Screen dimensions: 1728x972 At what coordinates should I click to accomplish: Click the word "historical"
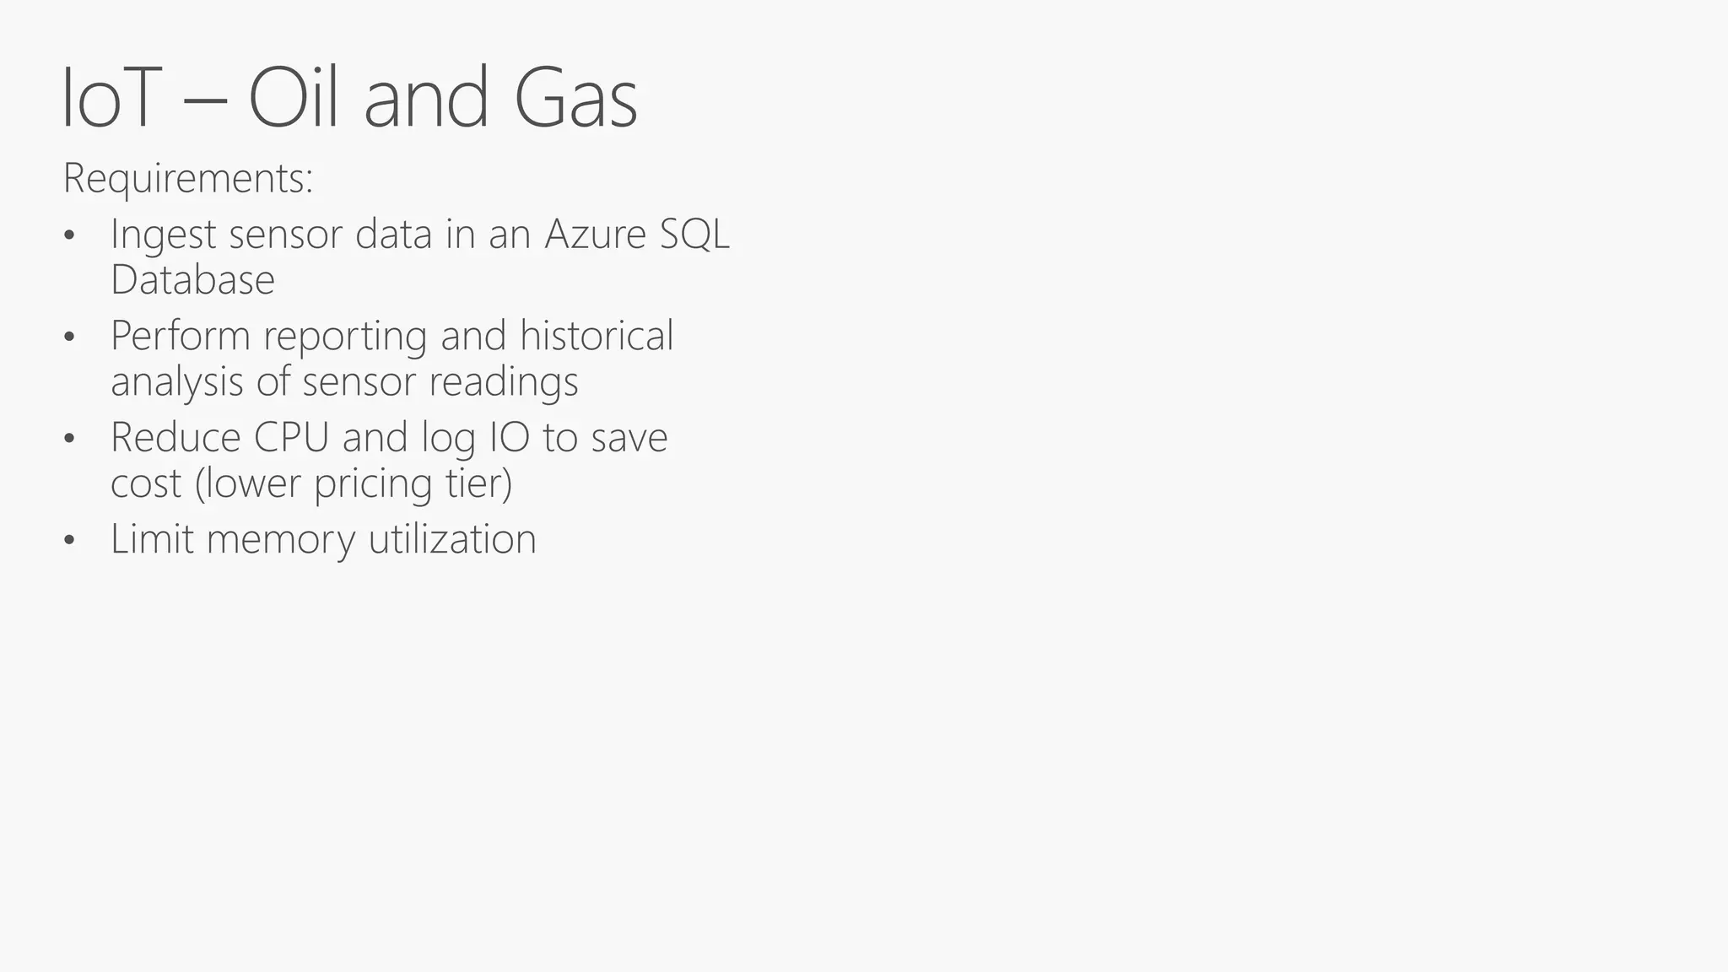(x=597, y=335)
